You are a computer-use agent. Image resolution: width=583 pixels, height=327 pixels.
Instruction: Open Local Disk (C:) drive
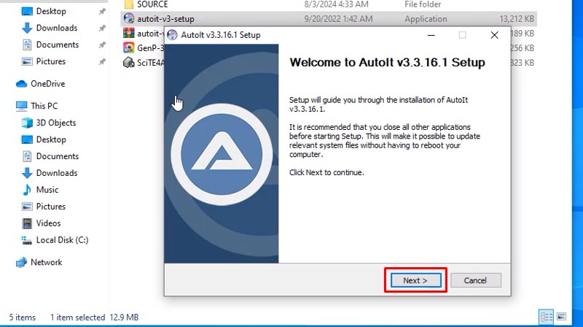[61, 240]
